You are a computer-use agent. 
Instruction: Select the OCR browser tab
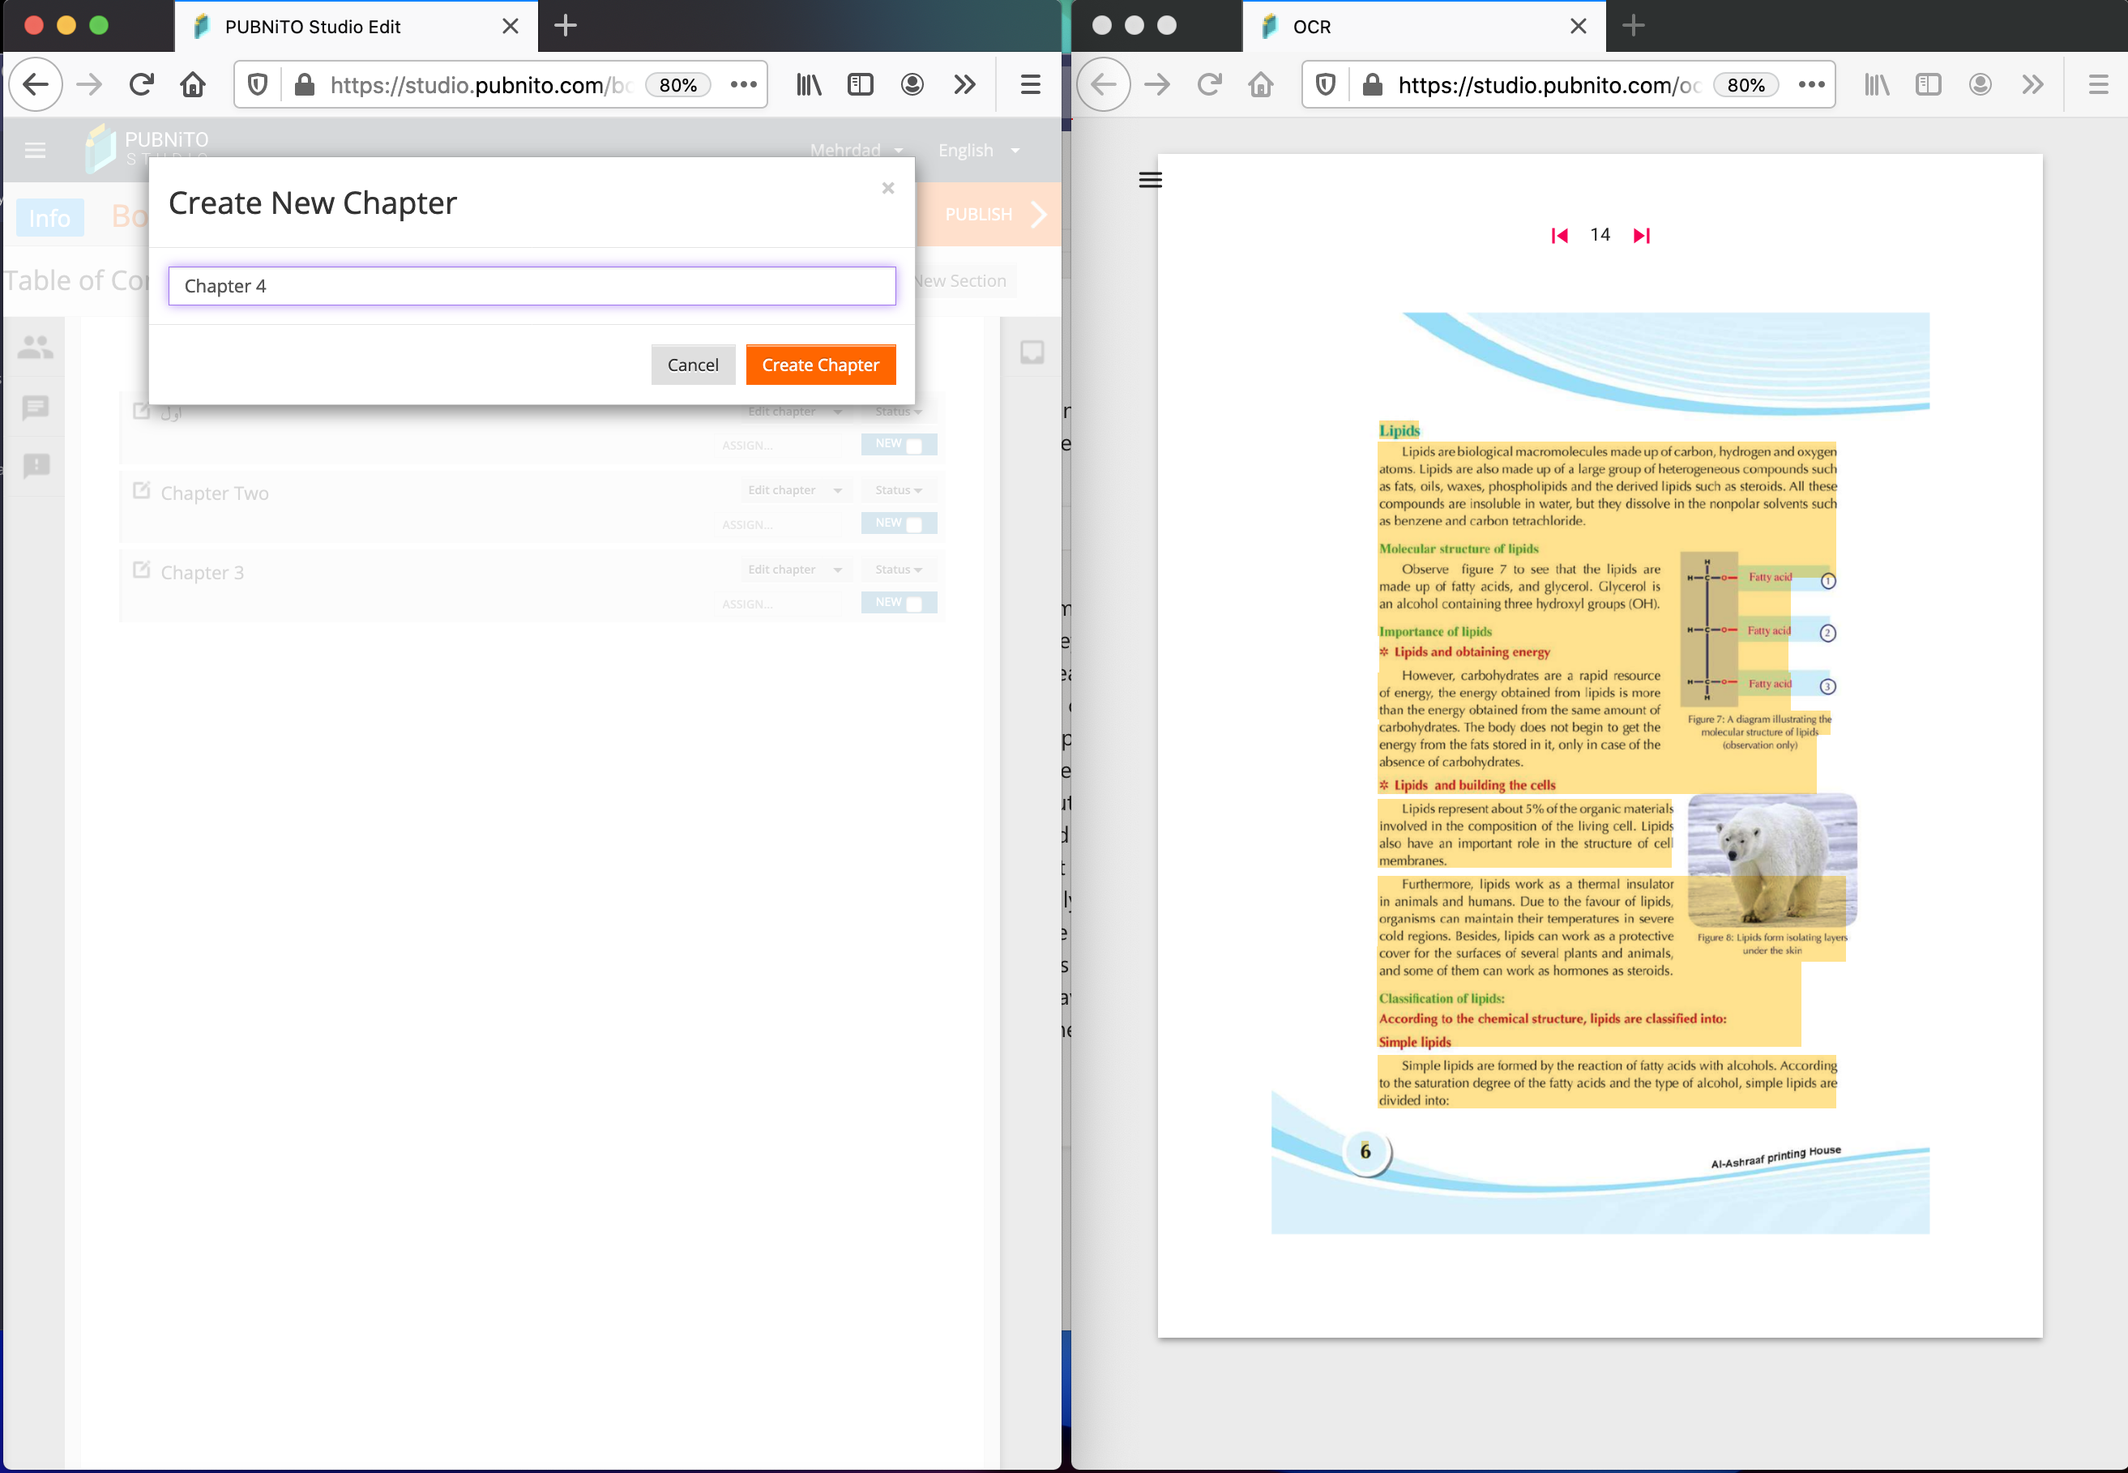(x=1424, y=26)
